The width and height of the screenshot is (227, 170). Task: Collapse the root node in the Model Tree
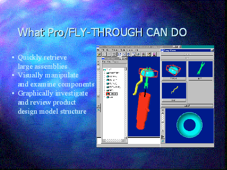coord(105,70)
